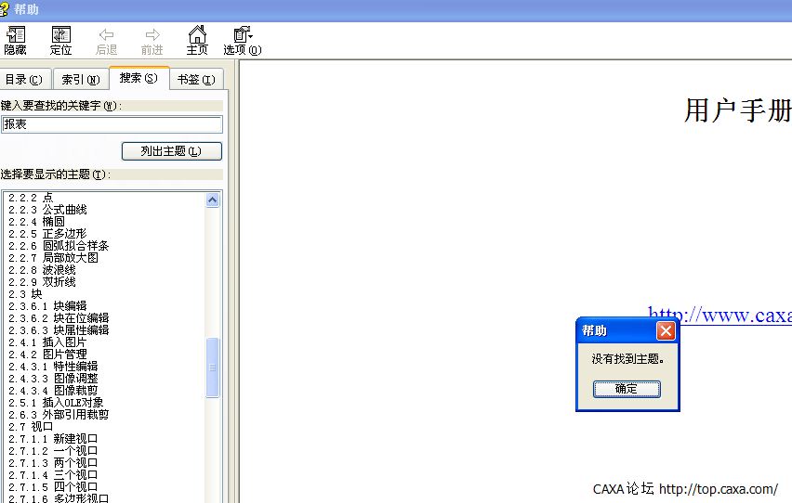Select topic 2.3 块
This screenshot has height=503, width=792.
pos(25,294)
